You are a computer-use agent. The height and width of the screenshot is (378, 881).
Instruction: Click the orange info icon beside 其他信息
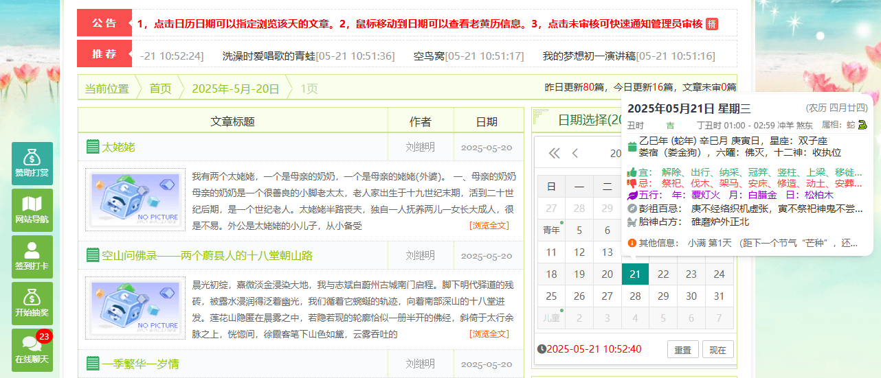[x=632, y=243]
